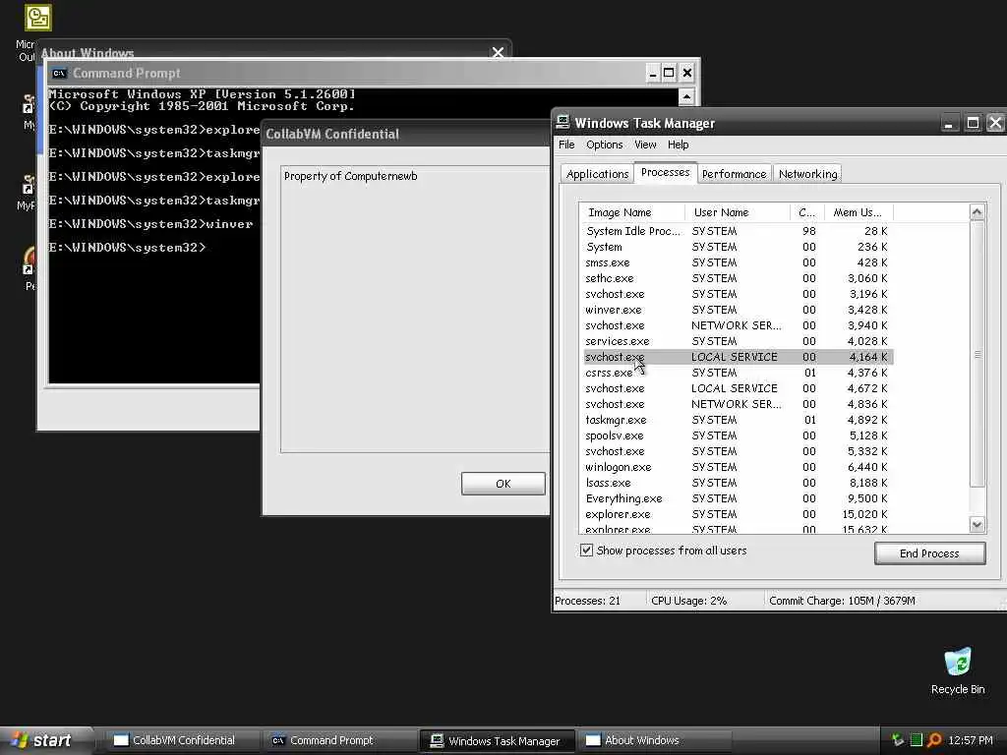
Task: Select the winlogon.exe process row
Action: click(x=737, y=467)
